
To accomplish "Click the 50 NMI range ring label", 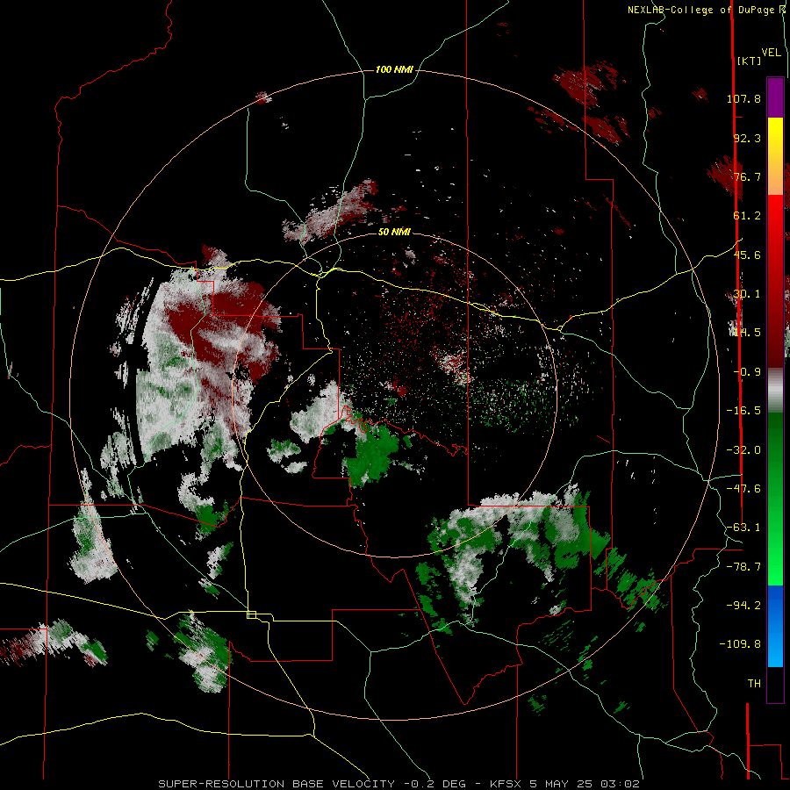I will coord(394,232).
